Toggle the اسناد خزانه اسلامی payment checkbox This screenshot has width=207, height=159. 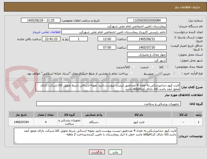coord(132,73)
